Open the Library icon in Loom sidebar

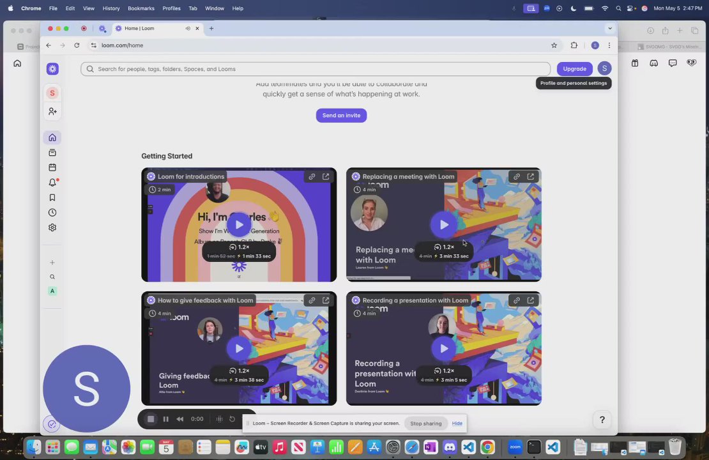[52, 153]
